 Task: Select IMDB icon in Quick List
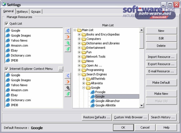coord(8,60)
